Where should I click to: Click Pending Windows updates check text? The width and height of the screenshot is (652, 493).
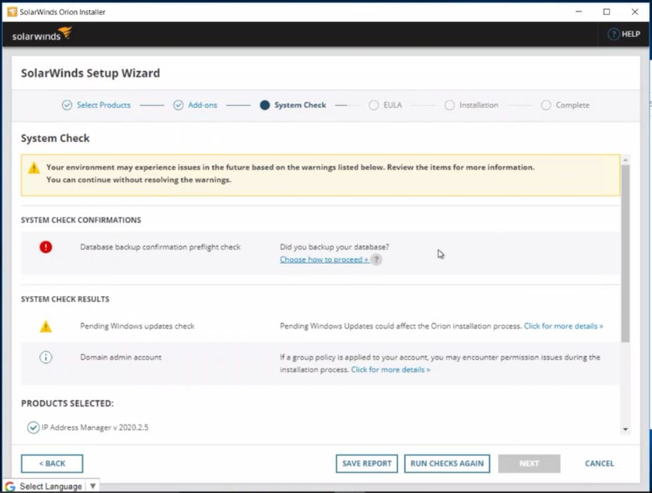(137, 326)
